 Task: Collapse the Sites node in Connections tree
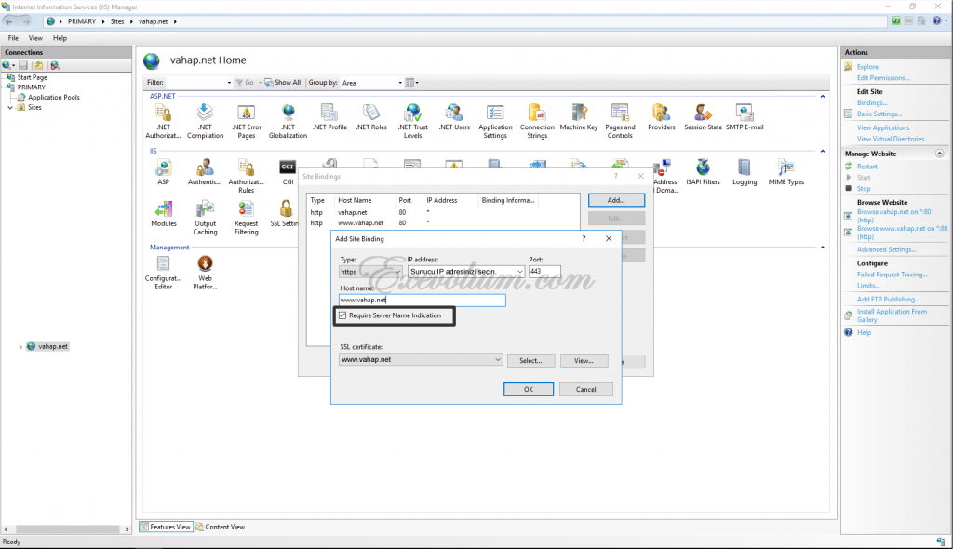click(x=10, y=108)
